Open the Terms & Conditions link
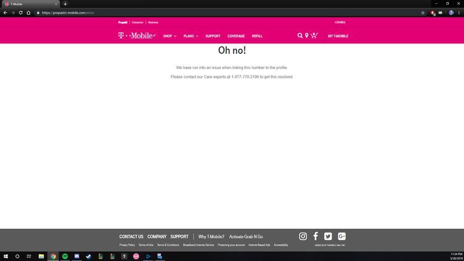Viewport: 464px width, 261px height. [x=168, y=245]
